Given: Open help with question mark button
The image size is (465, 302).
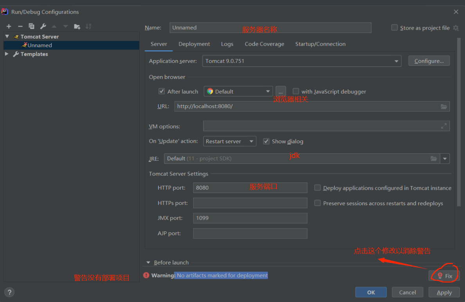Looking at the screenshot, I should click(9, 292).
